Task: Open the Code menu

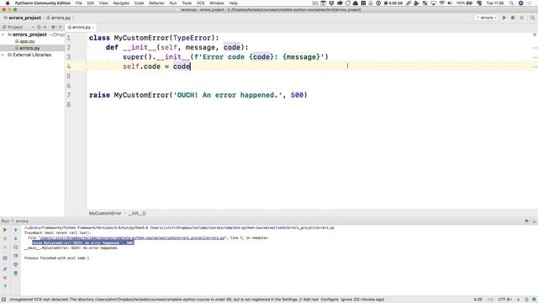Action: (x=139, y=3)
